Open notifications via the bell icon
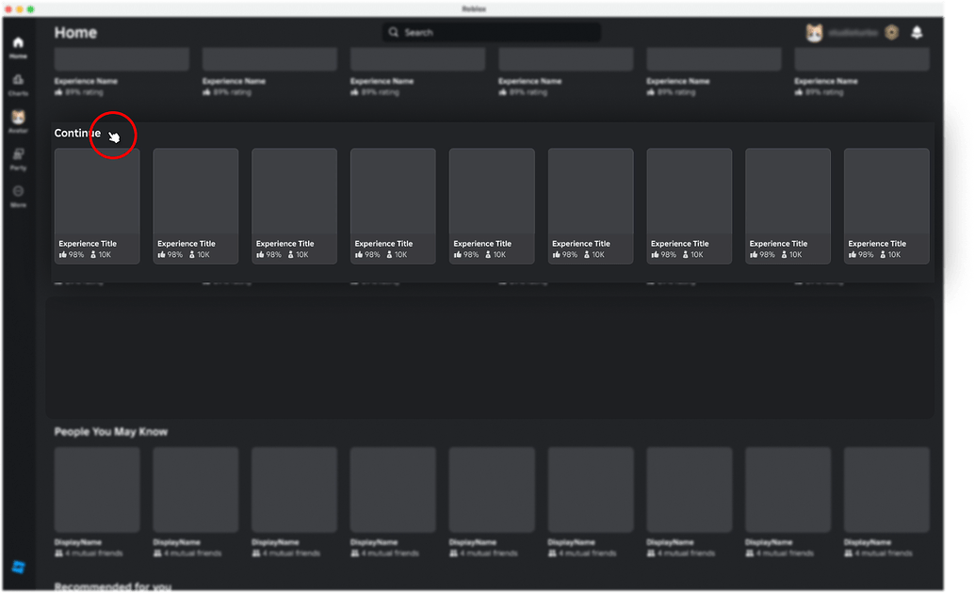975x593 pixels. click(x=918, y=32)
